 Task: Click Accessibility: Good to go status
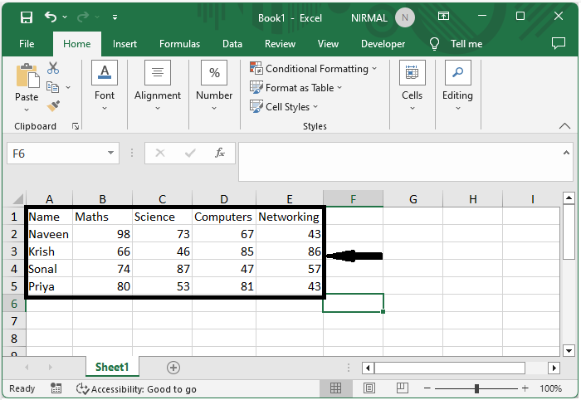click(x=136, y=388)
